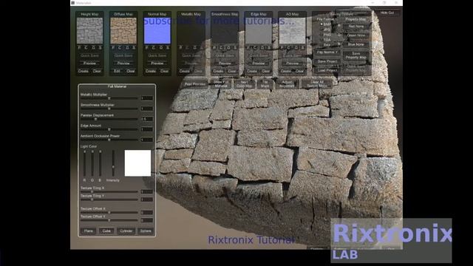Viewport: 473px width, 266px height.
Task: Click the white Light Color swatch
Action: pos(137,163)
